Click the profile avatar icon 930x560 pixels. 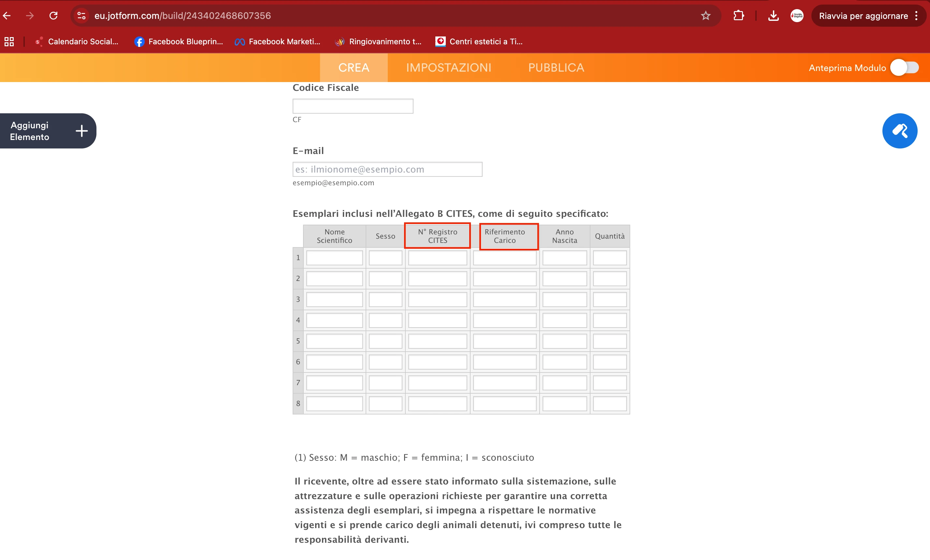797,15
